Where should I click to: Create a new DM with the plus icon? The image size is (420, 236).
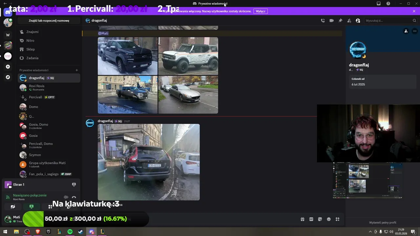tap(77, 70)
